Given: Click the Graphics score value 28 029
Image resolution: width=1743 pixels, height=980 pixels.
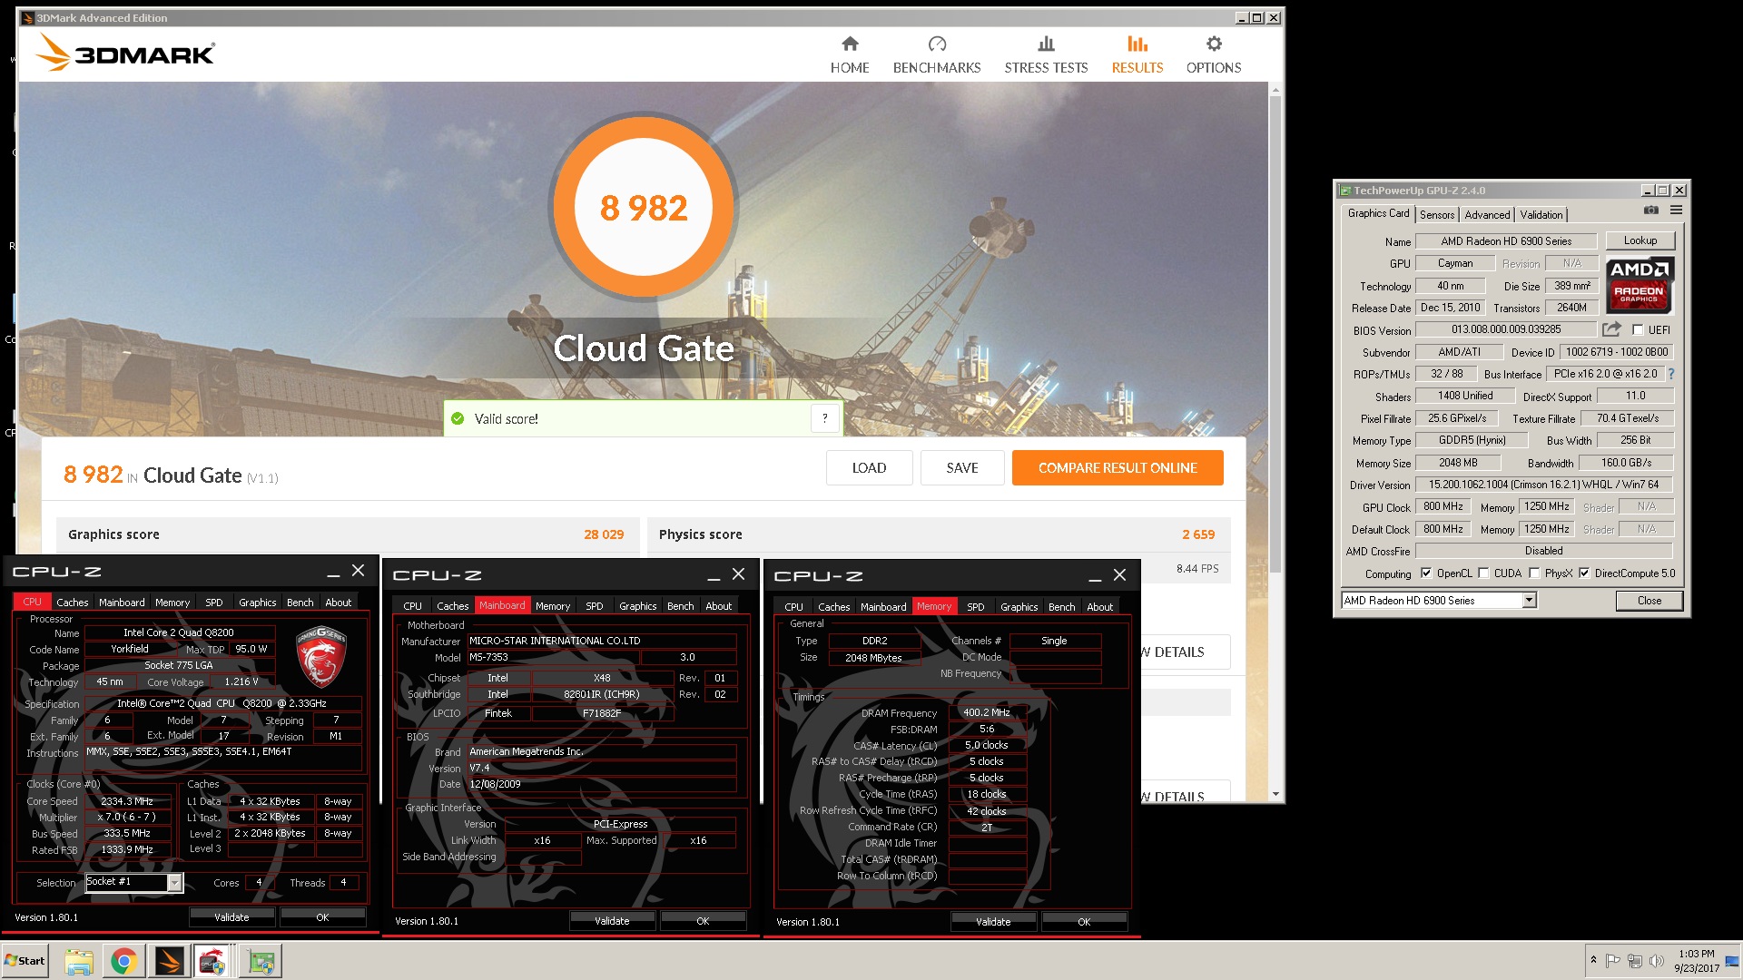Looking at the screenshot, I should pyautogui.click(x=604, y=534).
